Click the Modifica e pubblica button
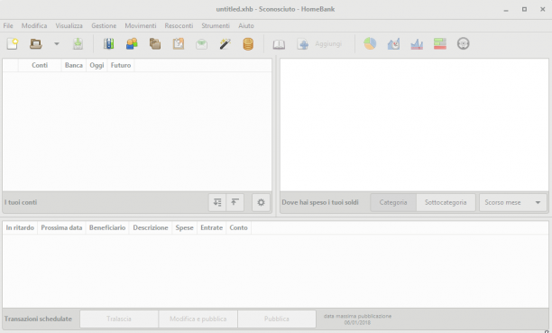This screenshot has height=333, width=552. tap(198, 319)
